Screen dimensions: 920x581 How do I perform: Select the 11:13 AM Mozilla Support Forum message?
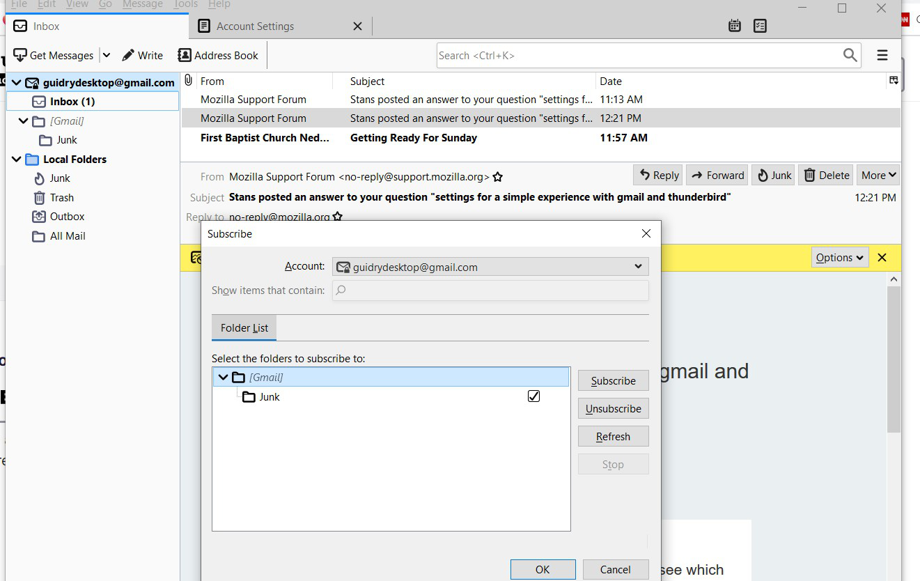(x=540, y=99)
